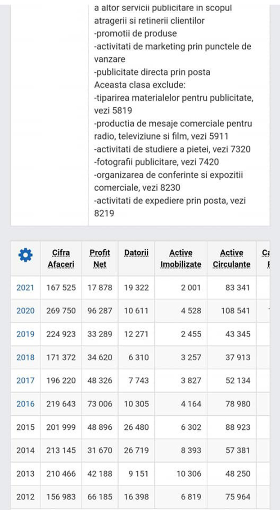Open the 2018 year link

[x=25, y=358]
